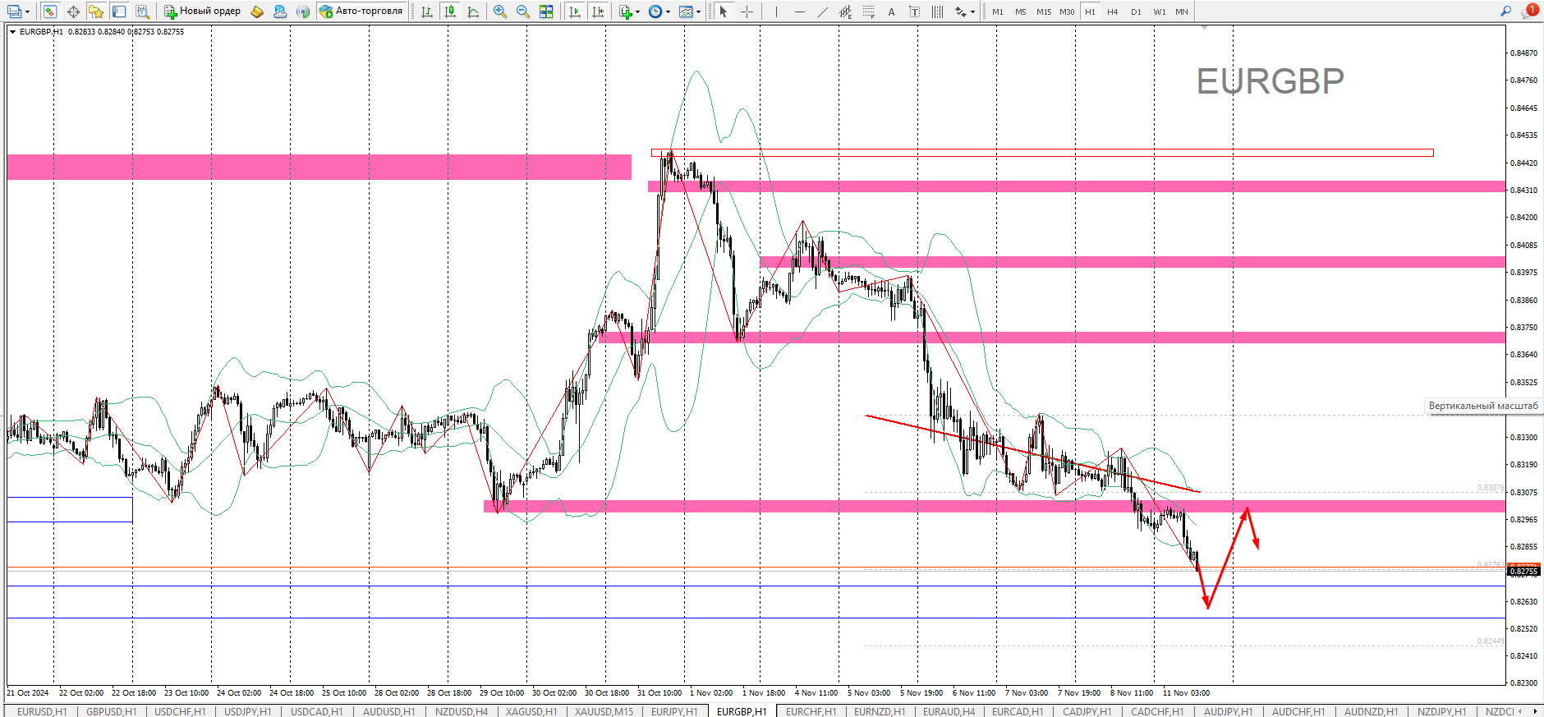Open the XAUUSD,M15 chart tab
This screenshot has height=717, width=1544.
[604, 711]
